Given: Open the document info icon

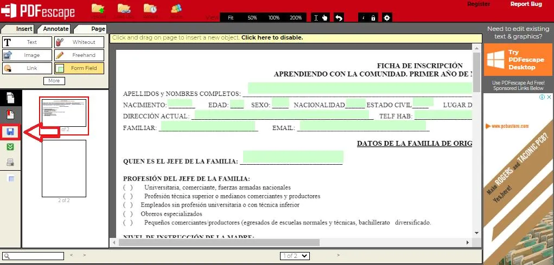Looking at the screenshot, I should (364, 18).
